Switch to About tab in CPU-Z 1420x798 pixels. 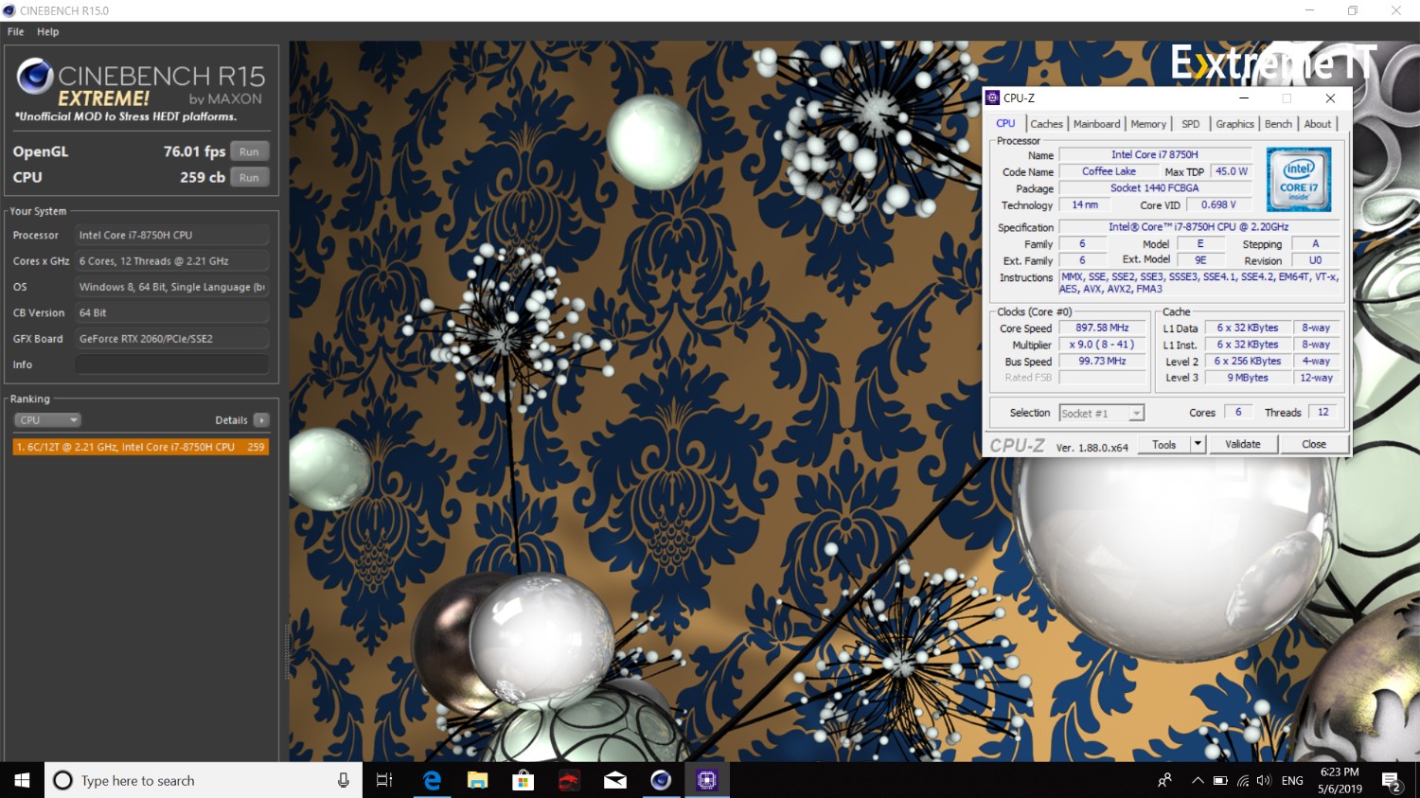[1318, 124]
